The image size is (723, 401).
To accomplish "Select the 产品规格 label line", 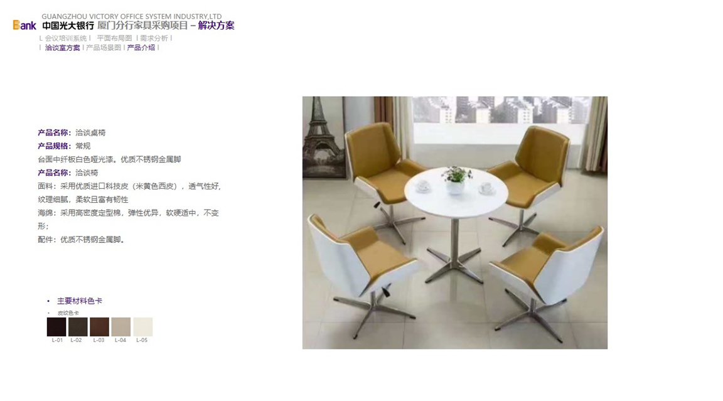I will tap(64, 146).
